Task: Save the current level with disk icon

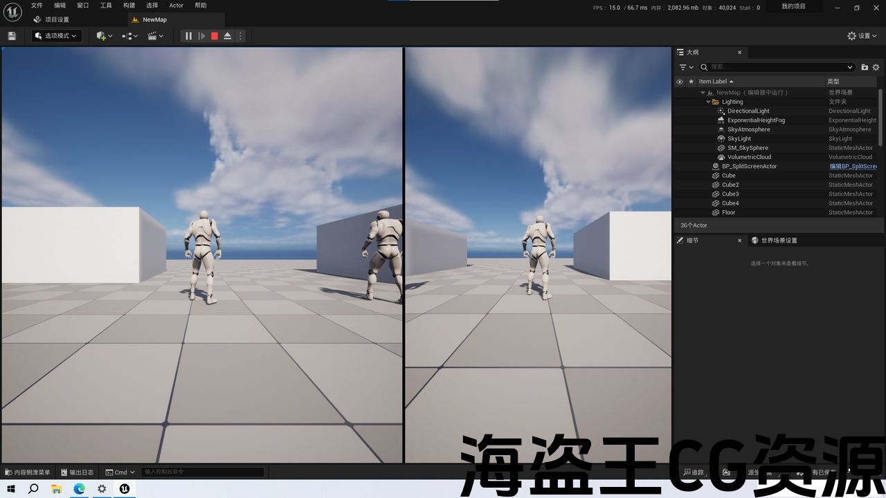Action: point(12,36)
